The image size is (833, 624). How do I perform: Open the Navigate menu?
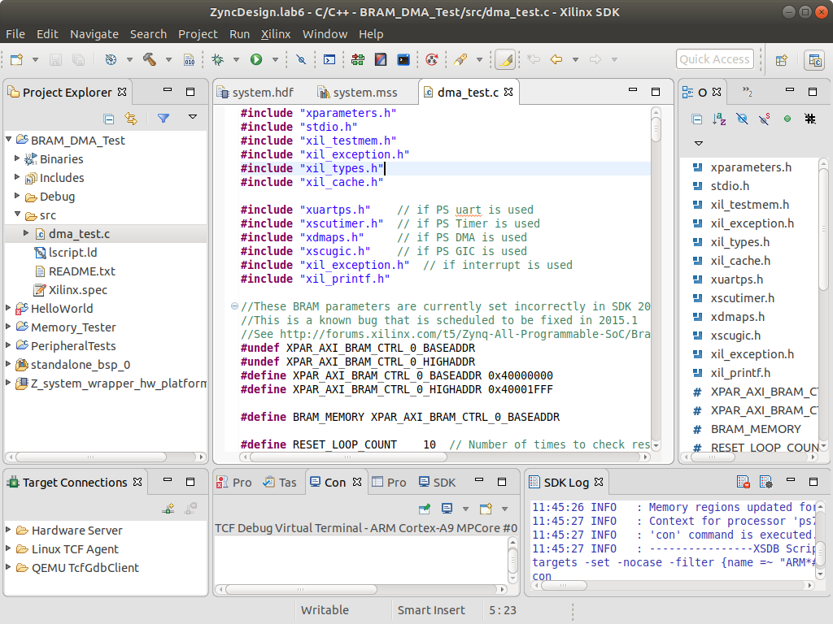[x=94, y=34]
